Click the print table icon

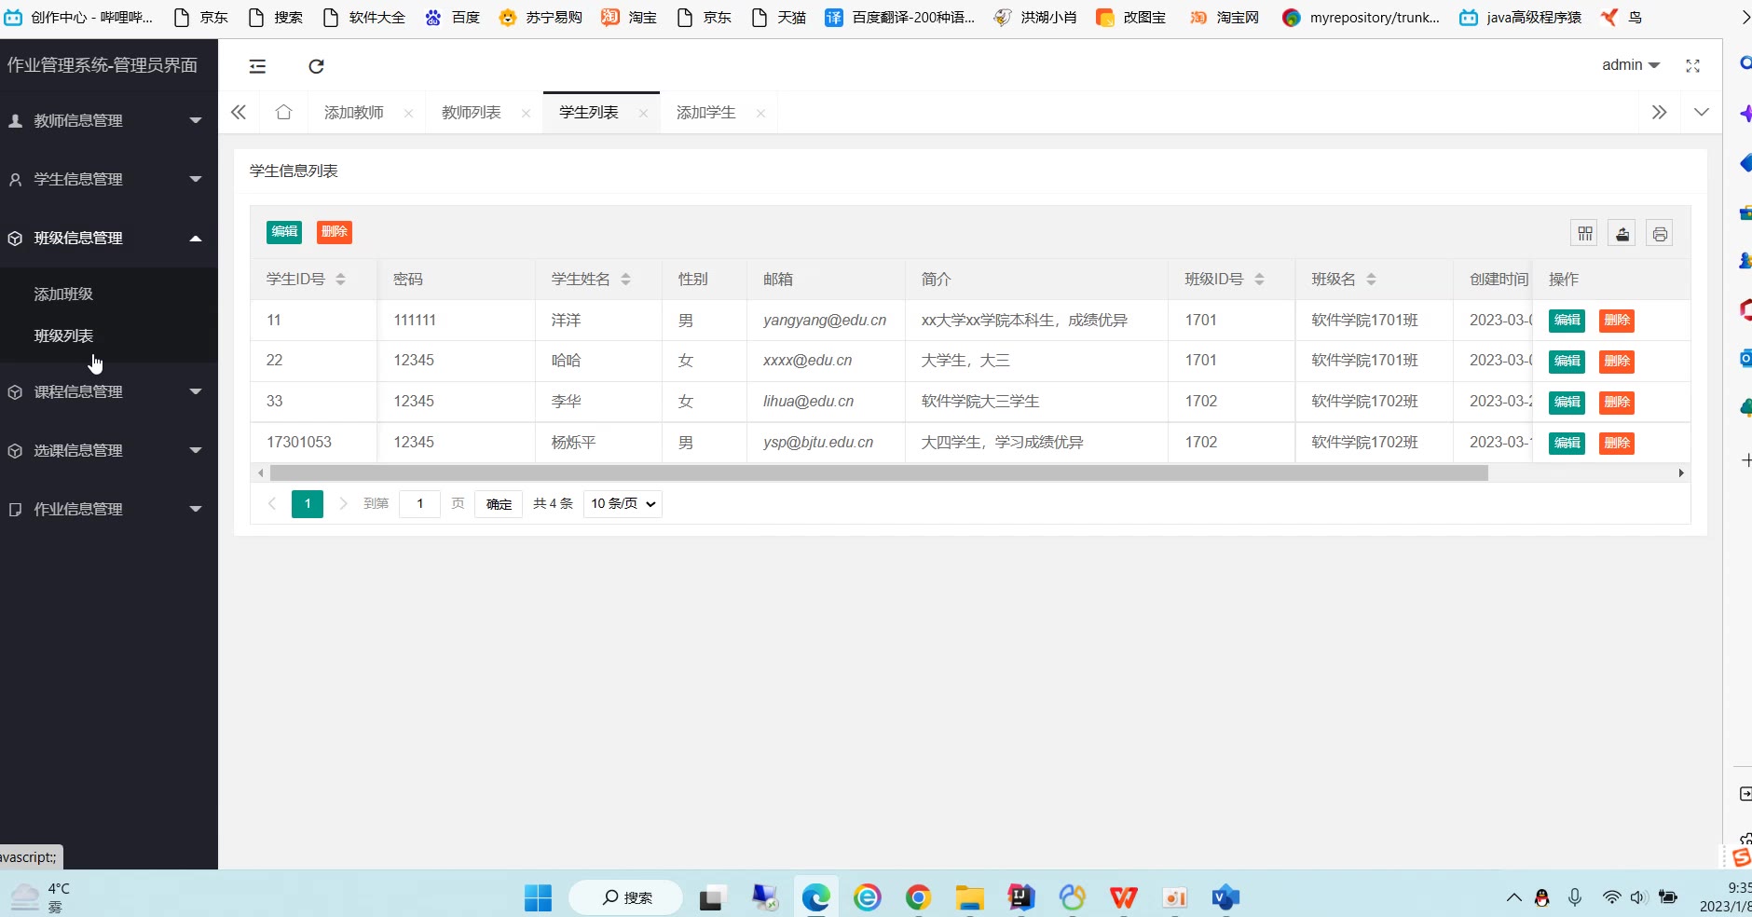[1659, 233]
